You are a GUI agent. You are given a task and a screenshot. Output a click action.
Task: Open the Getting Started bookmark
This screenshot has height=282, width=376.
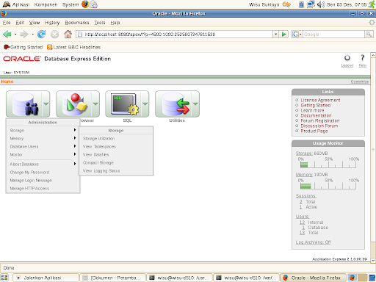click(23, 47)
